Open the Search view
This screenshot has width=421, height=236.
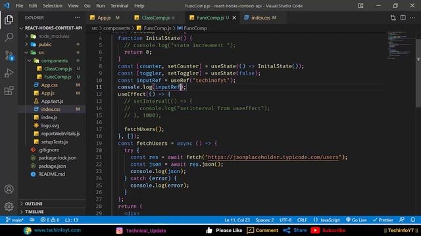(9, 37)
